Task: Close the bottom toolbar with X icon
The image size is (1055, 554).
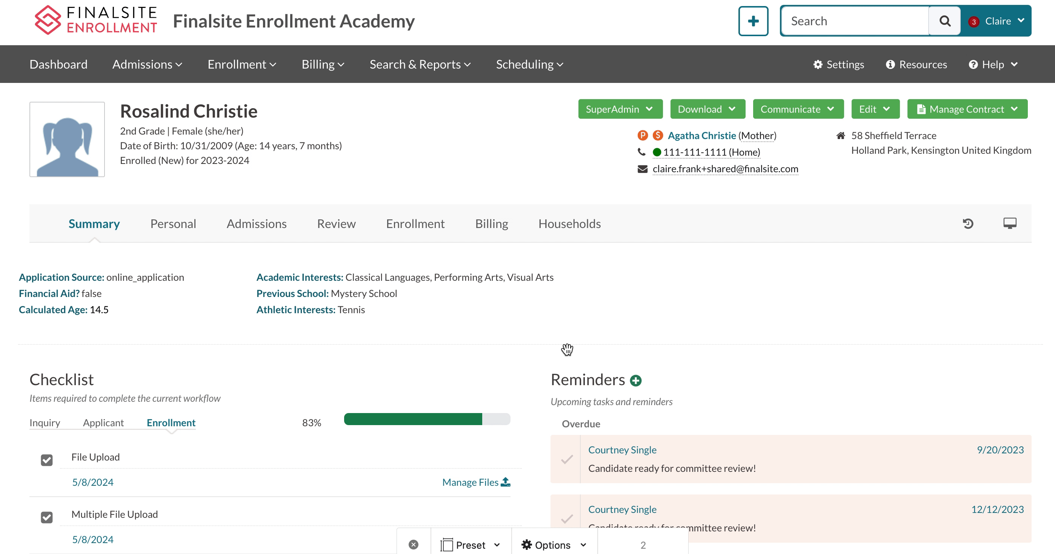Action: 413,545
